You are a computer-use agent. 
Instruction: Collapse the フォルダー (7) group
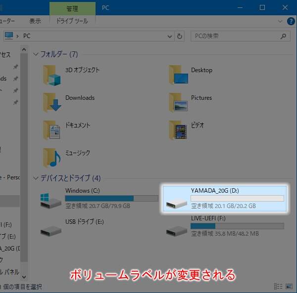click(36, 54)
